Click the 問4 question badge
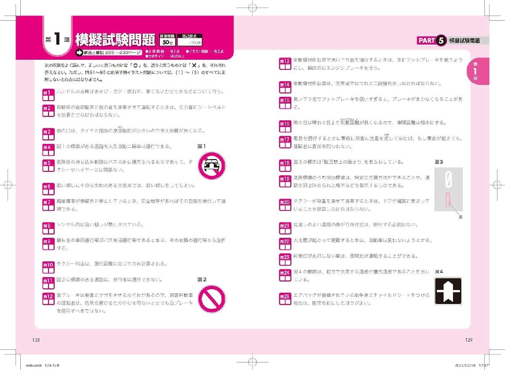Screen dimensions: 505x370 (49, 149)
